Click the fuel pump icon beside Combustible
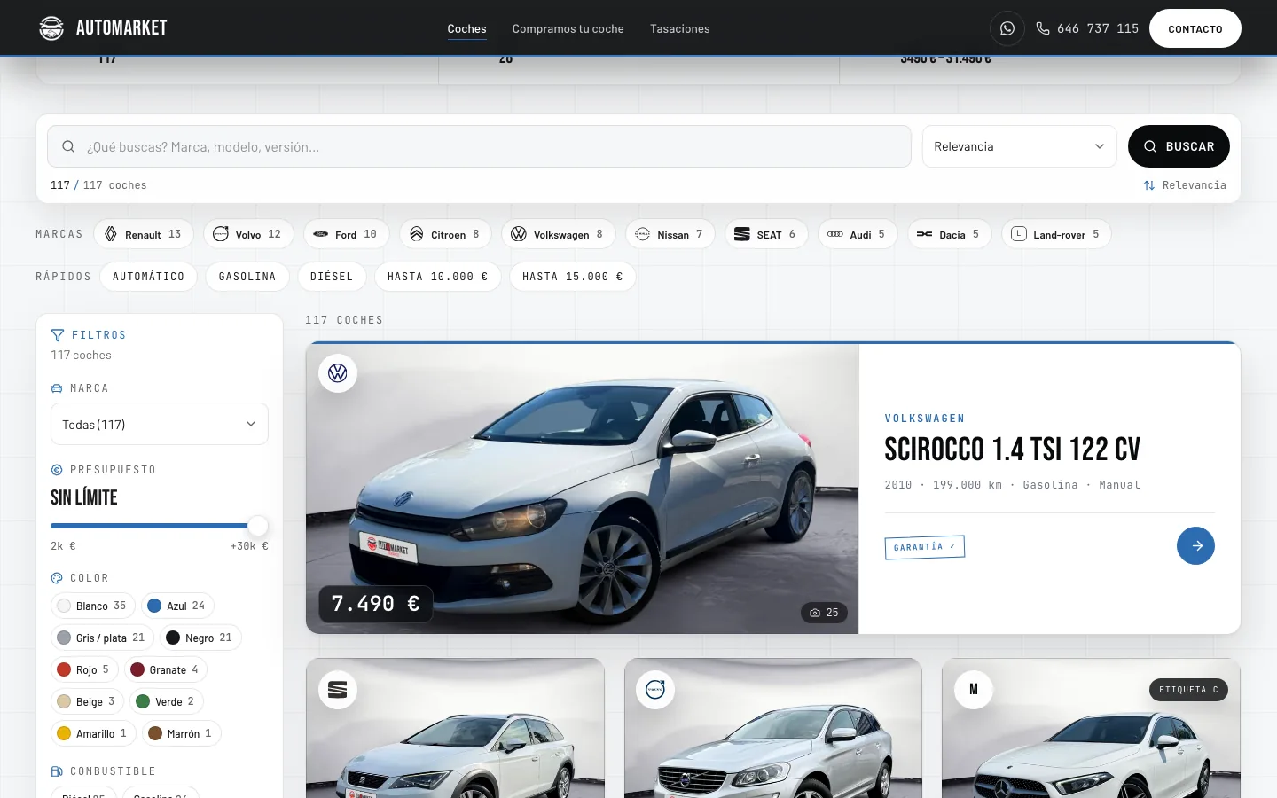 (x=57, y=771)
